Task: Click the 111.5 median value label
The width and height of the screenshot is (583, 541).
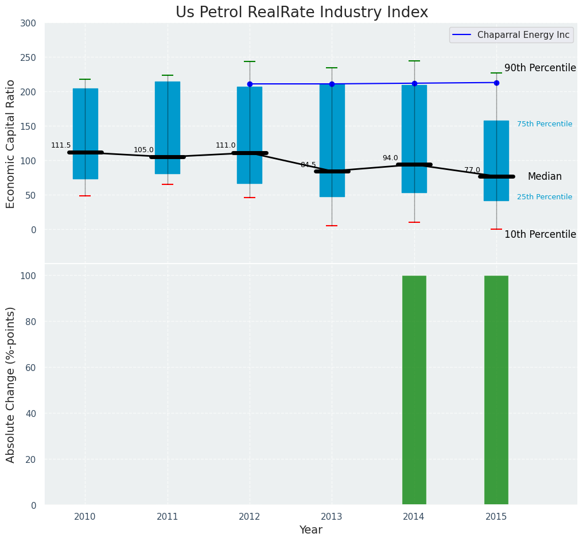Action: [x=61, y=145]
